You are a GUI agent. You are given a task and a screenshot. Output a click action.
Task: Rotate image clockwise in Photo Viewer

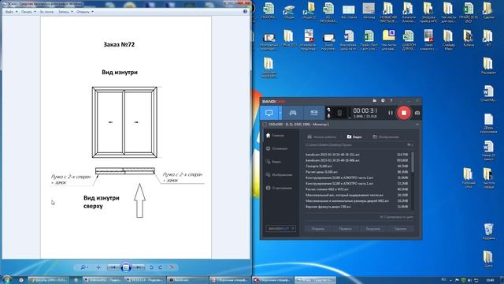click(x=161, y=267)
